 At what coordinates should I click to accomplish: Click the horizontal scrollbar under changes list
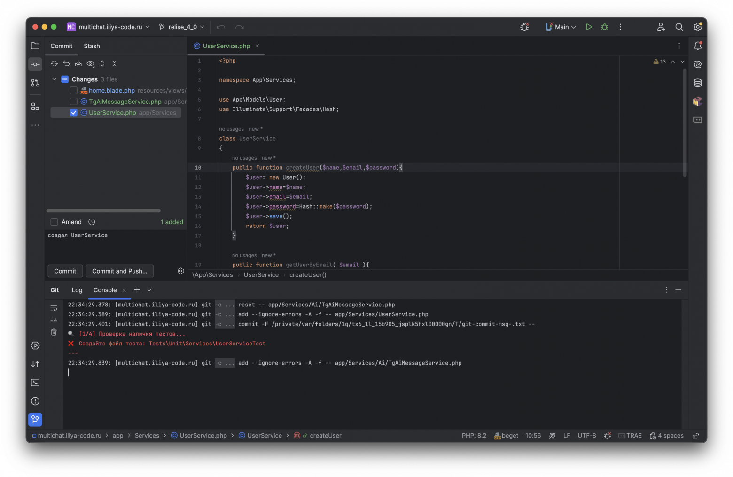103,211
